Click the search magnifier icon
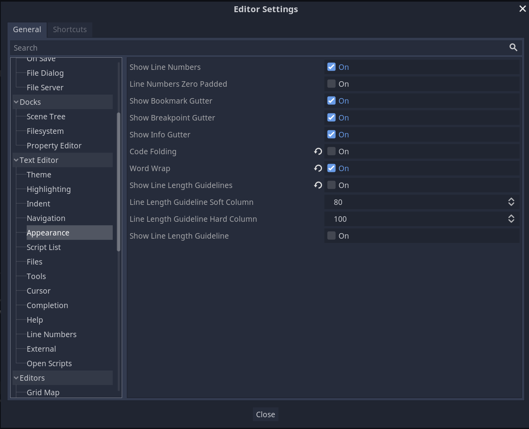Image resolution: width=529 pixels, height=429 pixels. [513, 47]
